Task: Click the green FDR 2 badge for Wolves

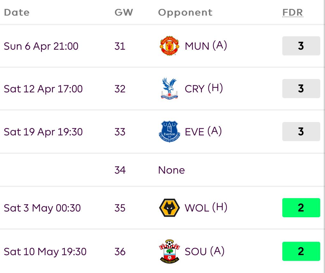Action: click(301, 208)
